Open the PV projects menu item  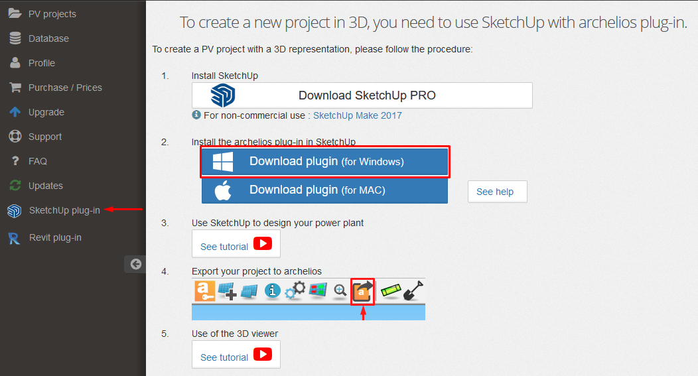click(x=52, y=14)
